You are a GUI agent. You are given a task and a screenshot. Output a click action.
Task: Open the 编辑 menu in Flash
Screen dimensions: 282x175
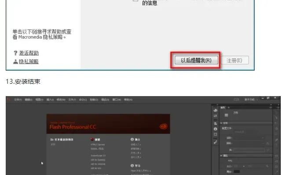(29, 100)
